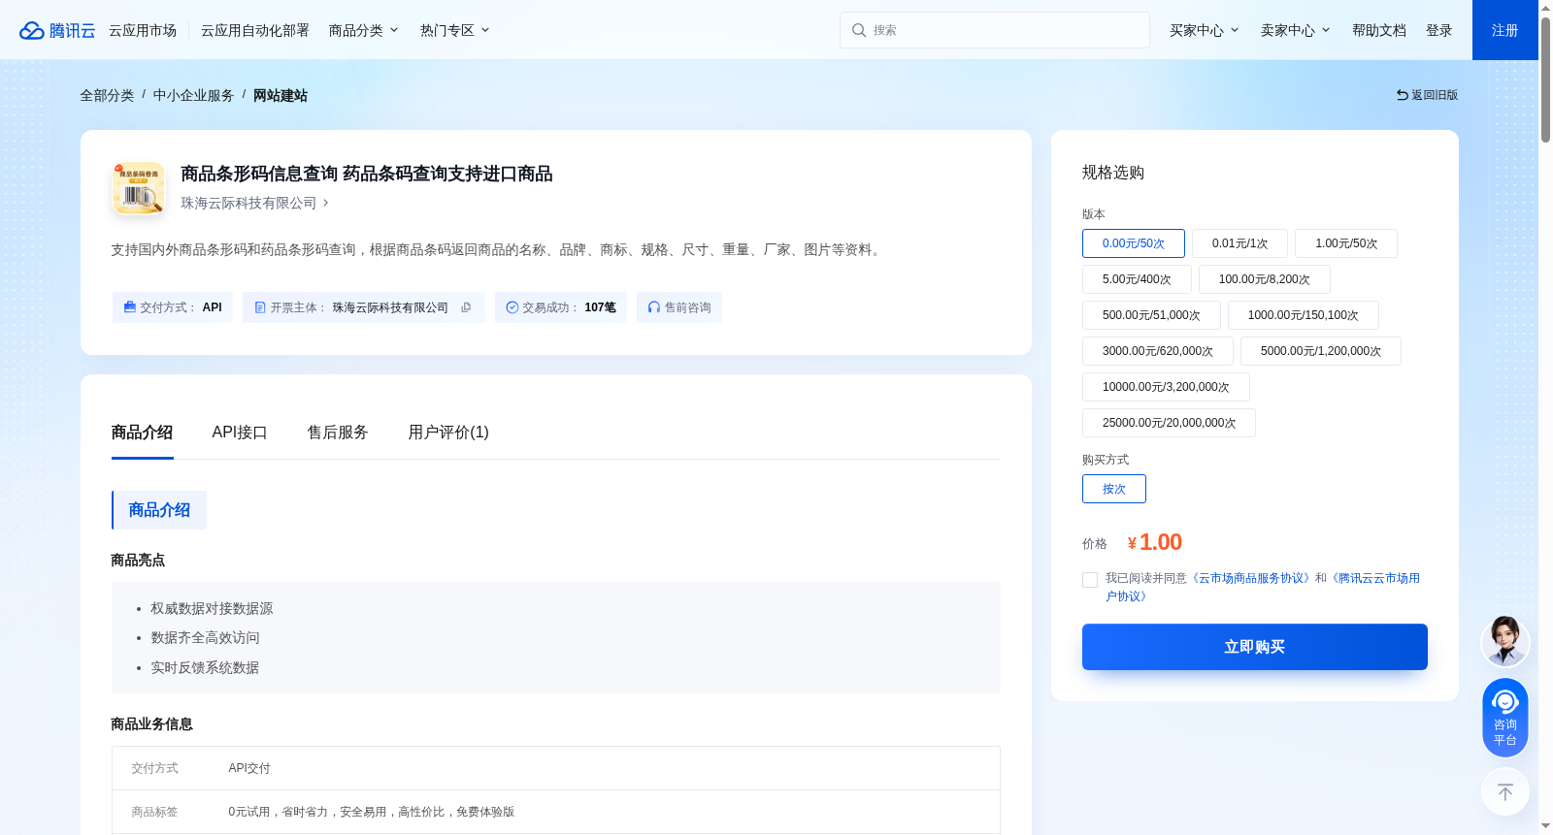Choose the 10000.00元/3,200,000次 version
Image resolution: width=1553 pixels, height=835 pixels.
(1166, 387)
